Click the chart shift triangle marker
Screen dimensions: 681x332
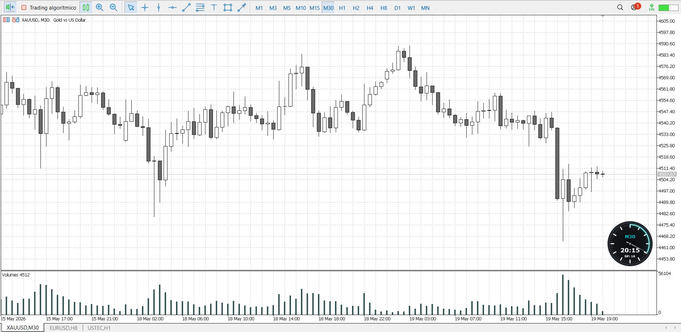(603, 16)
